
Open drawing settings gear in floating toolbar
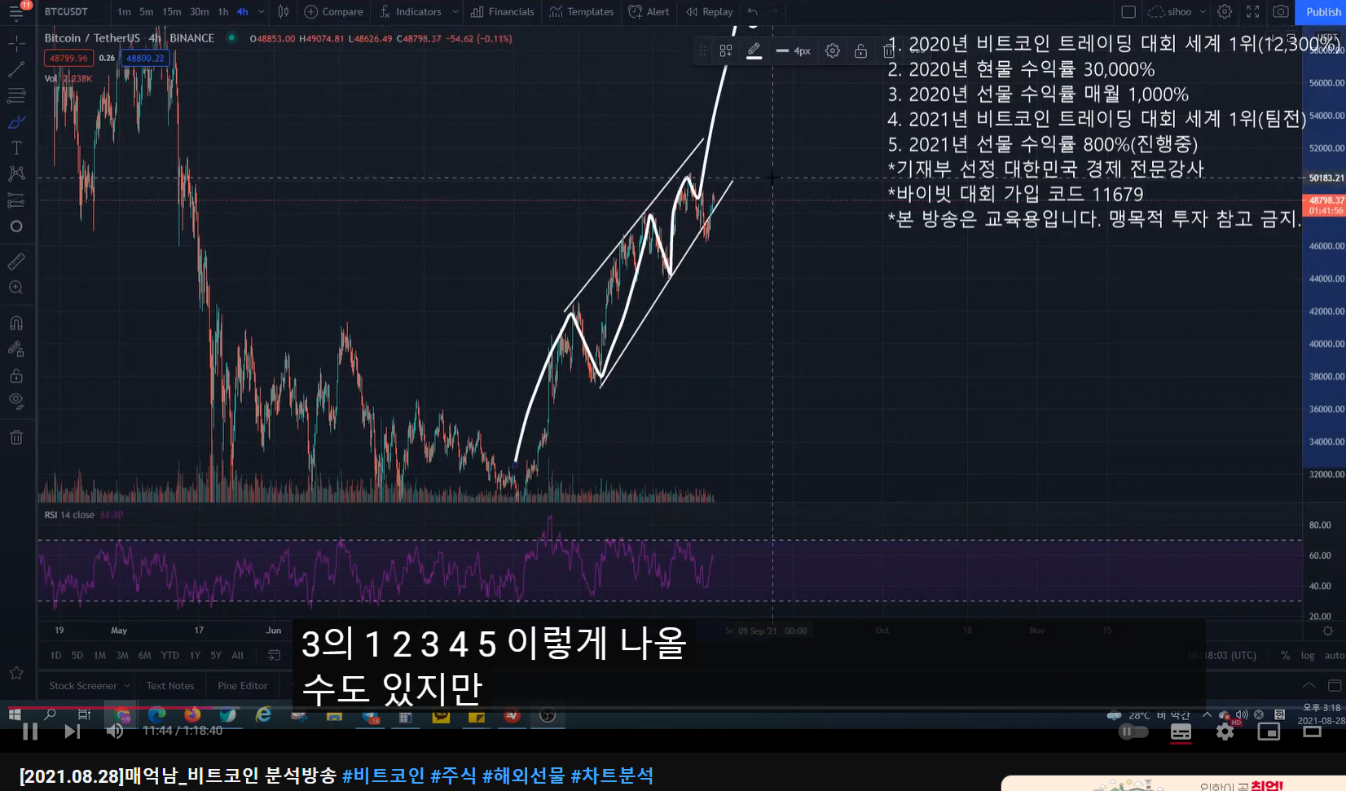(832, 51)
